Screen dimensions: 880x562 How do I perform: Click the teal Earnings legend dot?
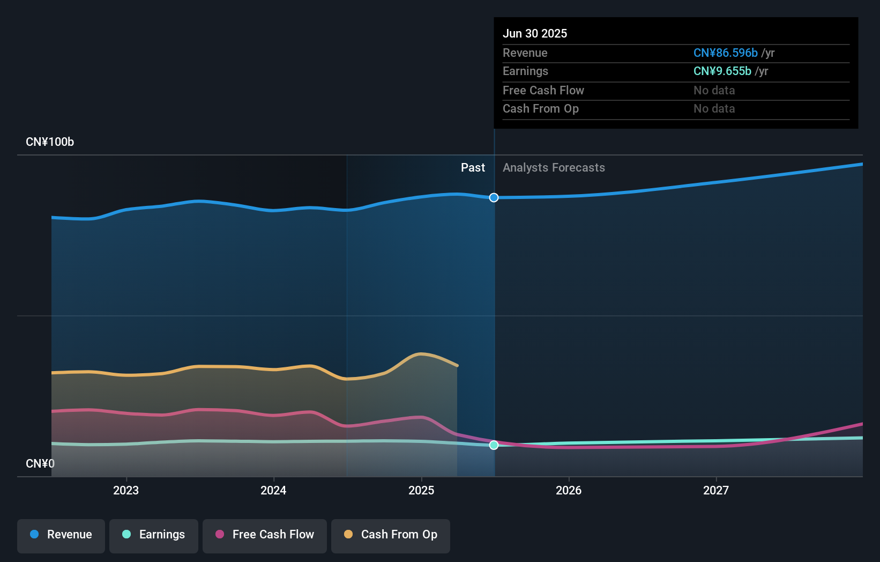(126, 534)
